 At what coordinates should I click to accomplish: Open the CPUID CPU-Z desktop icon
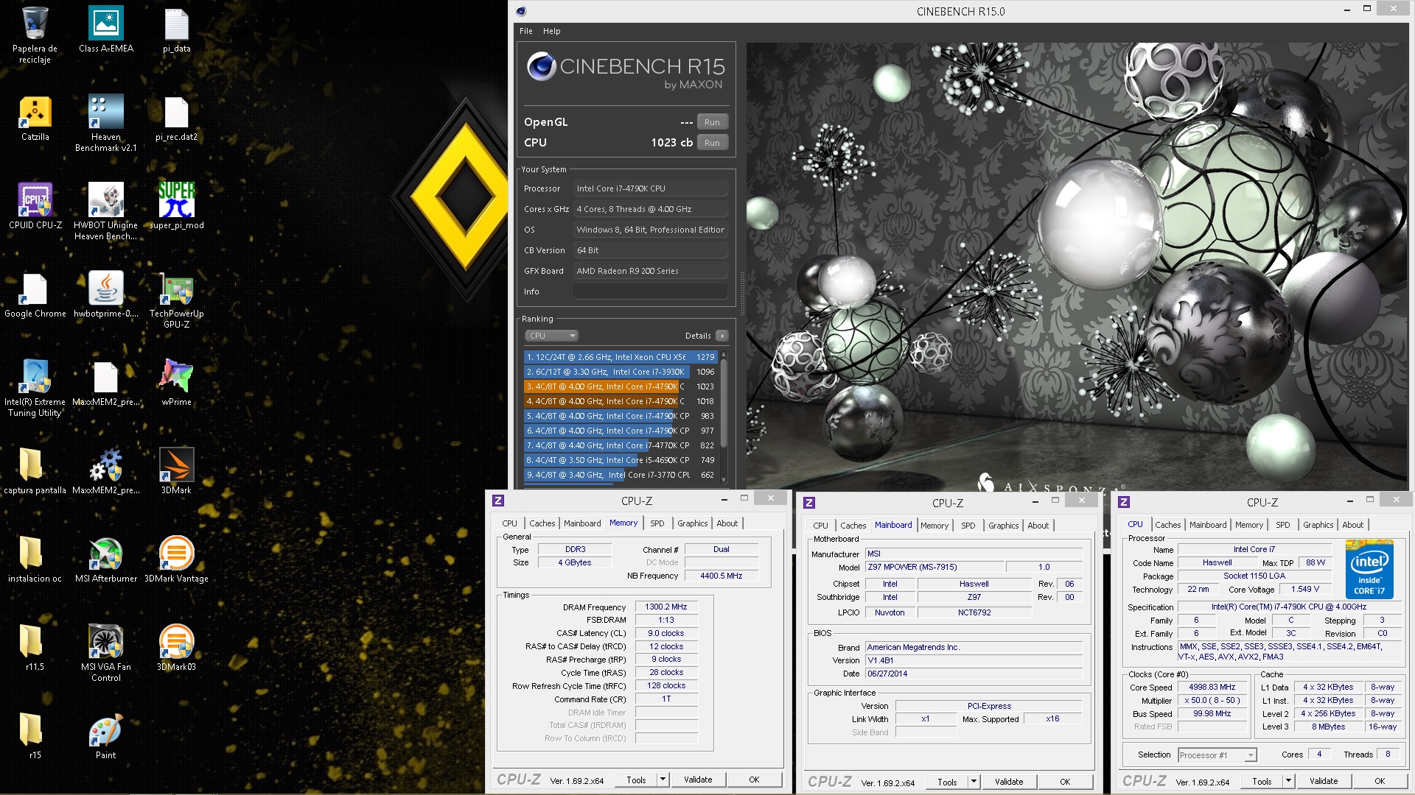pyautogui.click(x=35, y=201)
